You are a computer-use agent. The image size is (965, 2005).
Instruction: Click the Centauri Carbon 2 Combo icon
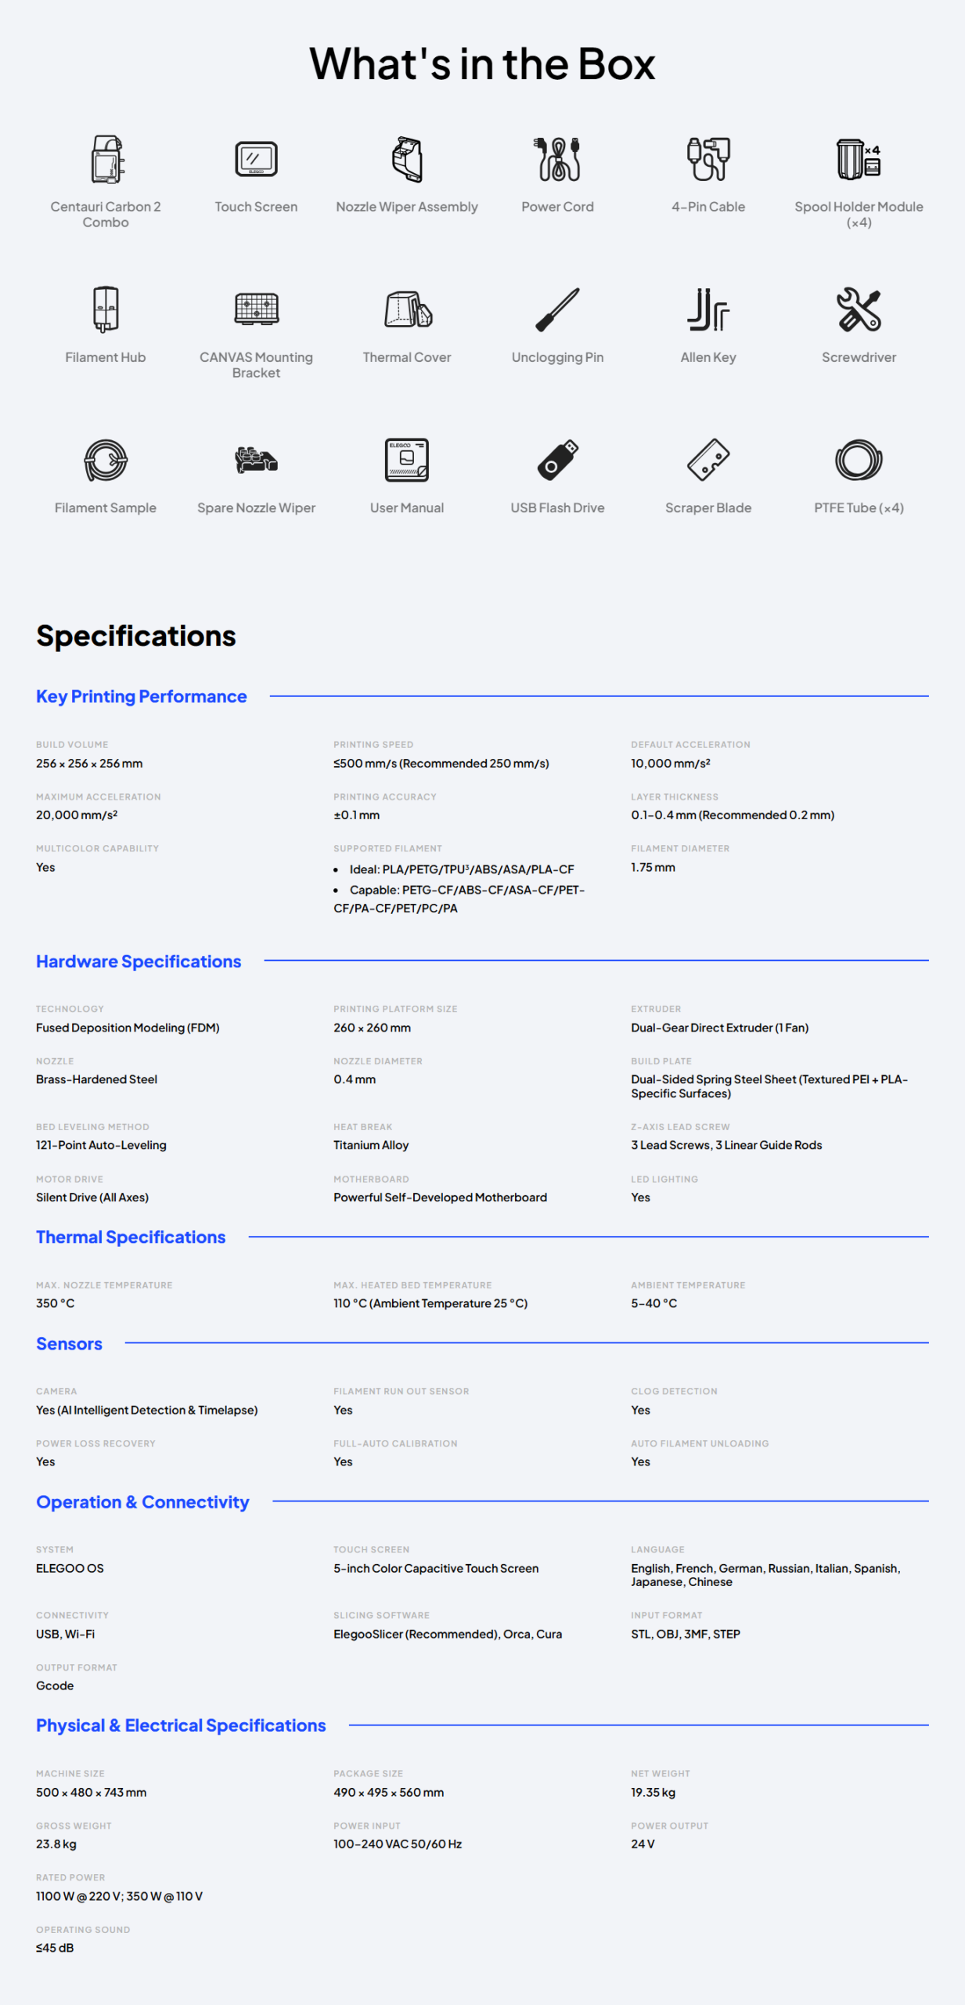pyautogui.click(x=106, y=159)
